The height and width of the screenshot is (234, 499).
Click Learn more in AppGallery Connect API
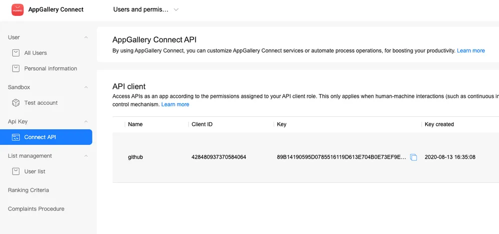471,50
